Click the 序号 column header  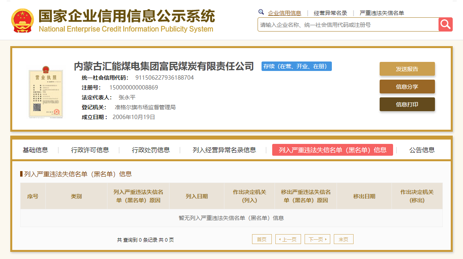click(x=33, y=196)
